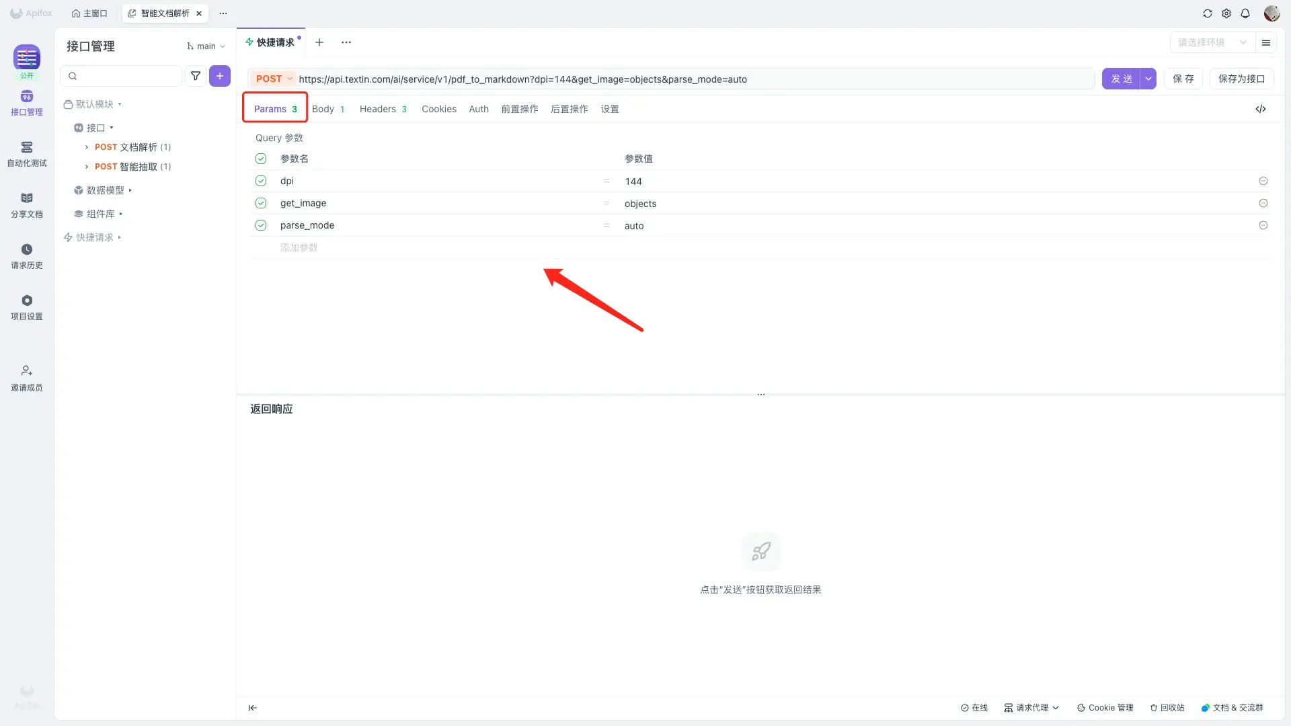Image resolution: width=1291 pixels, height=726 pixels.
Task: Click the 添加参数 input field
Action: tap(299, 247)
